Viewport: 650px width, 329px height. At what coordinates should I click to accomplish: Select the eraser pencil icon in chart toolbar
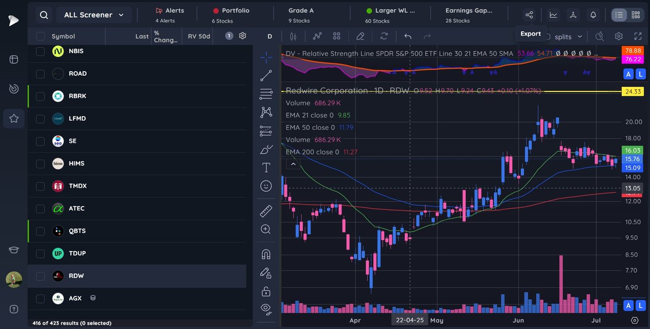tap(360, 36)
